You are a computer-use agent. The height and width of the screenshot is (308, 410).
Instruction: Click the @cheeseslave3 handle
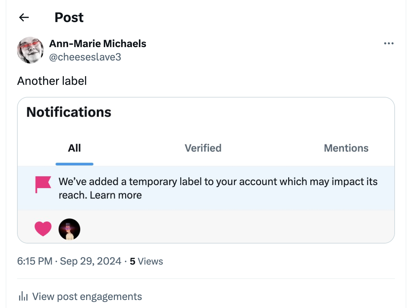[x=85, y=57]
